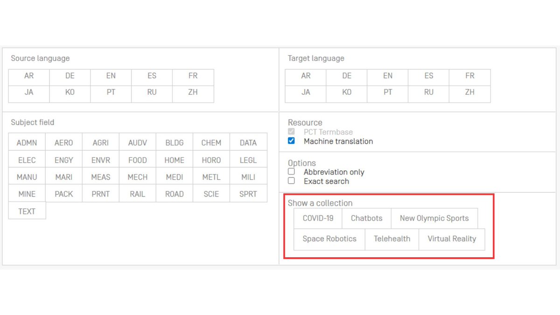Pick the AERO subject field
560x315 pixels.
63,142
